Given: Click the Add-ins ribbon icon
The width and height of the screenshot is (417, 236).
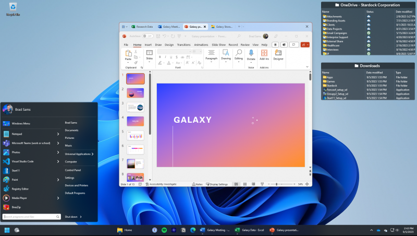Looking at the screenshot, I should [x=264, y=54].
